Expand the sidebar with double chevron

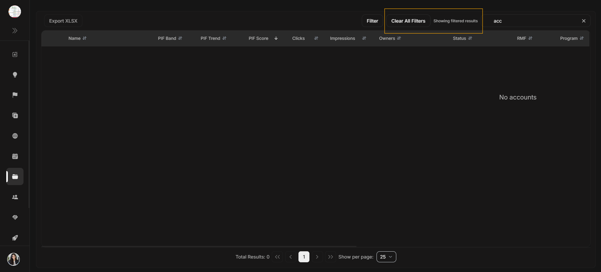[x=15, y=31]
